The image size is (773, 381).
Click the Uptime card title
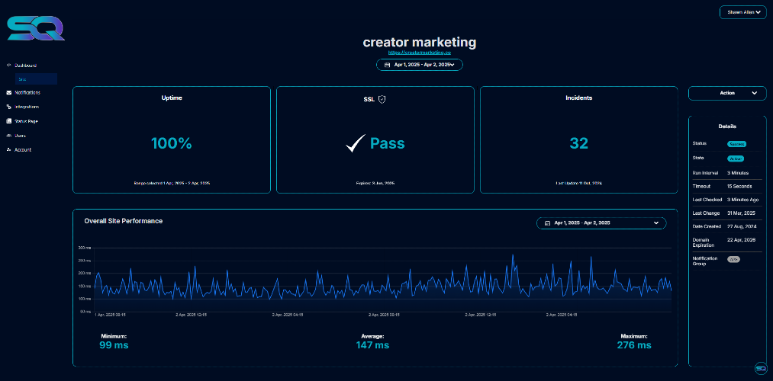click(x=172, y=98)
